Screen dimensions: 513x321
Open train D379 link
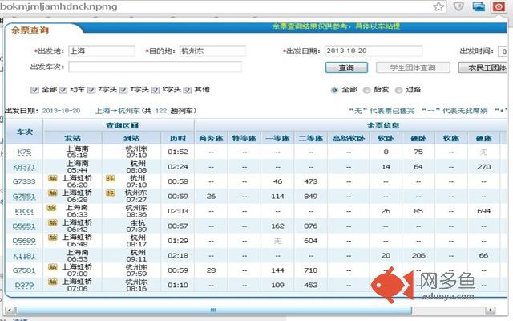(x=24, y=286)
